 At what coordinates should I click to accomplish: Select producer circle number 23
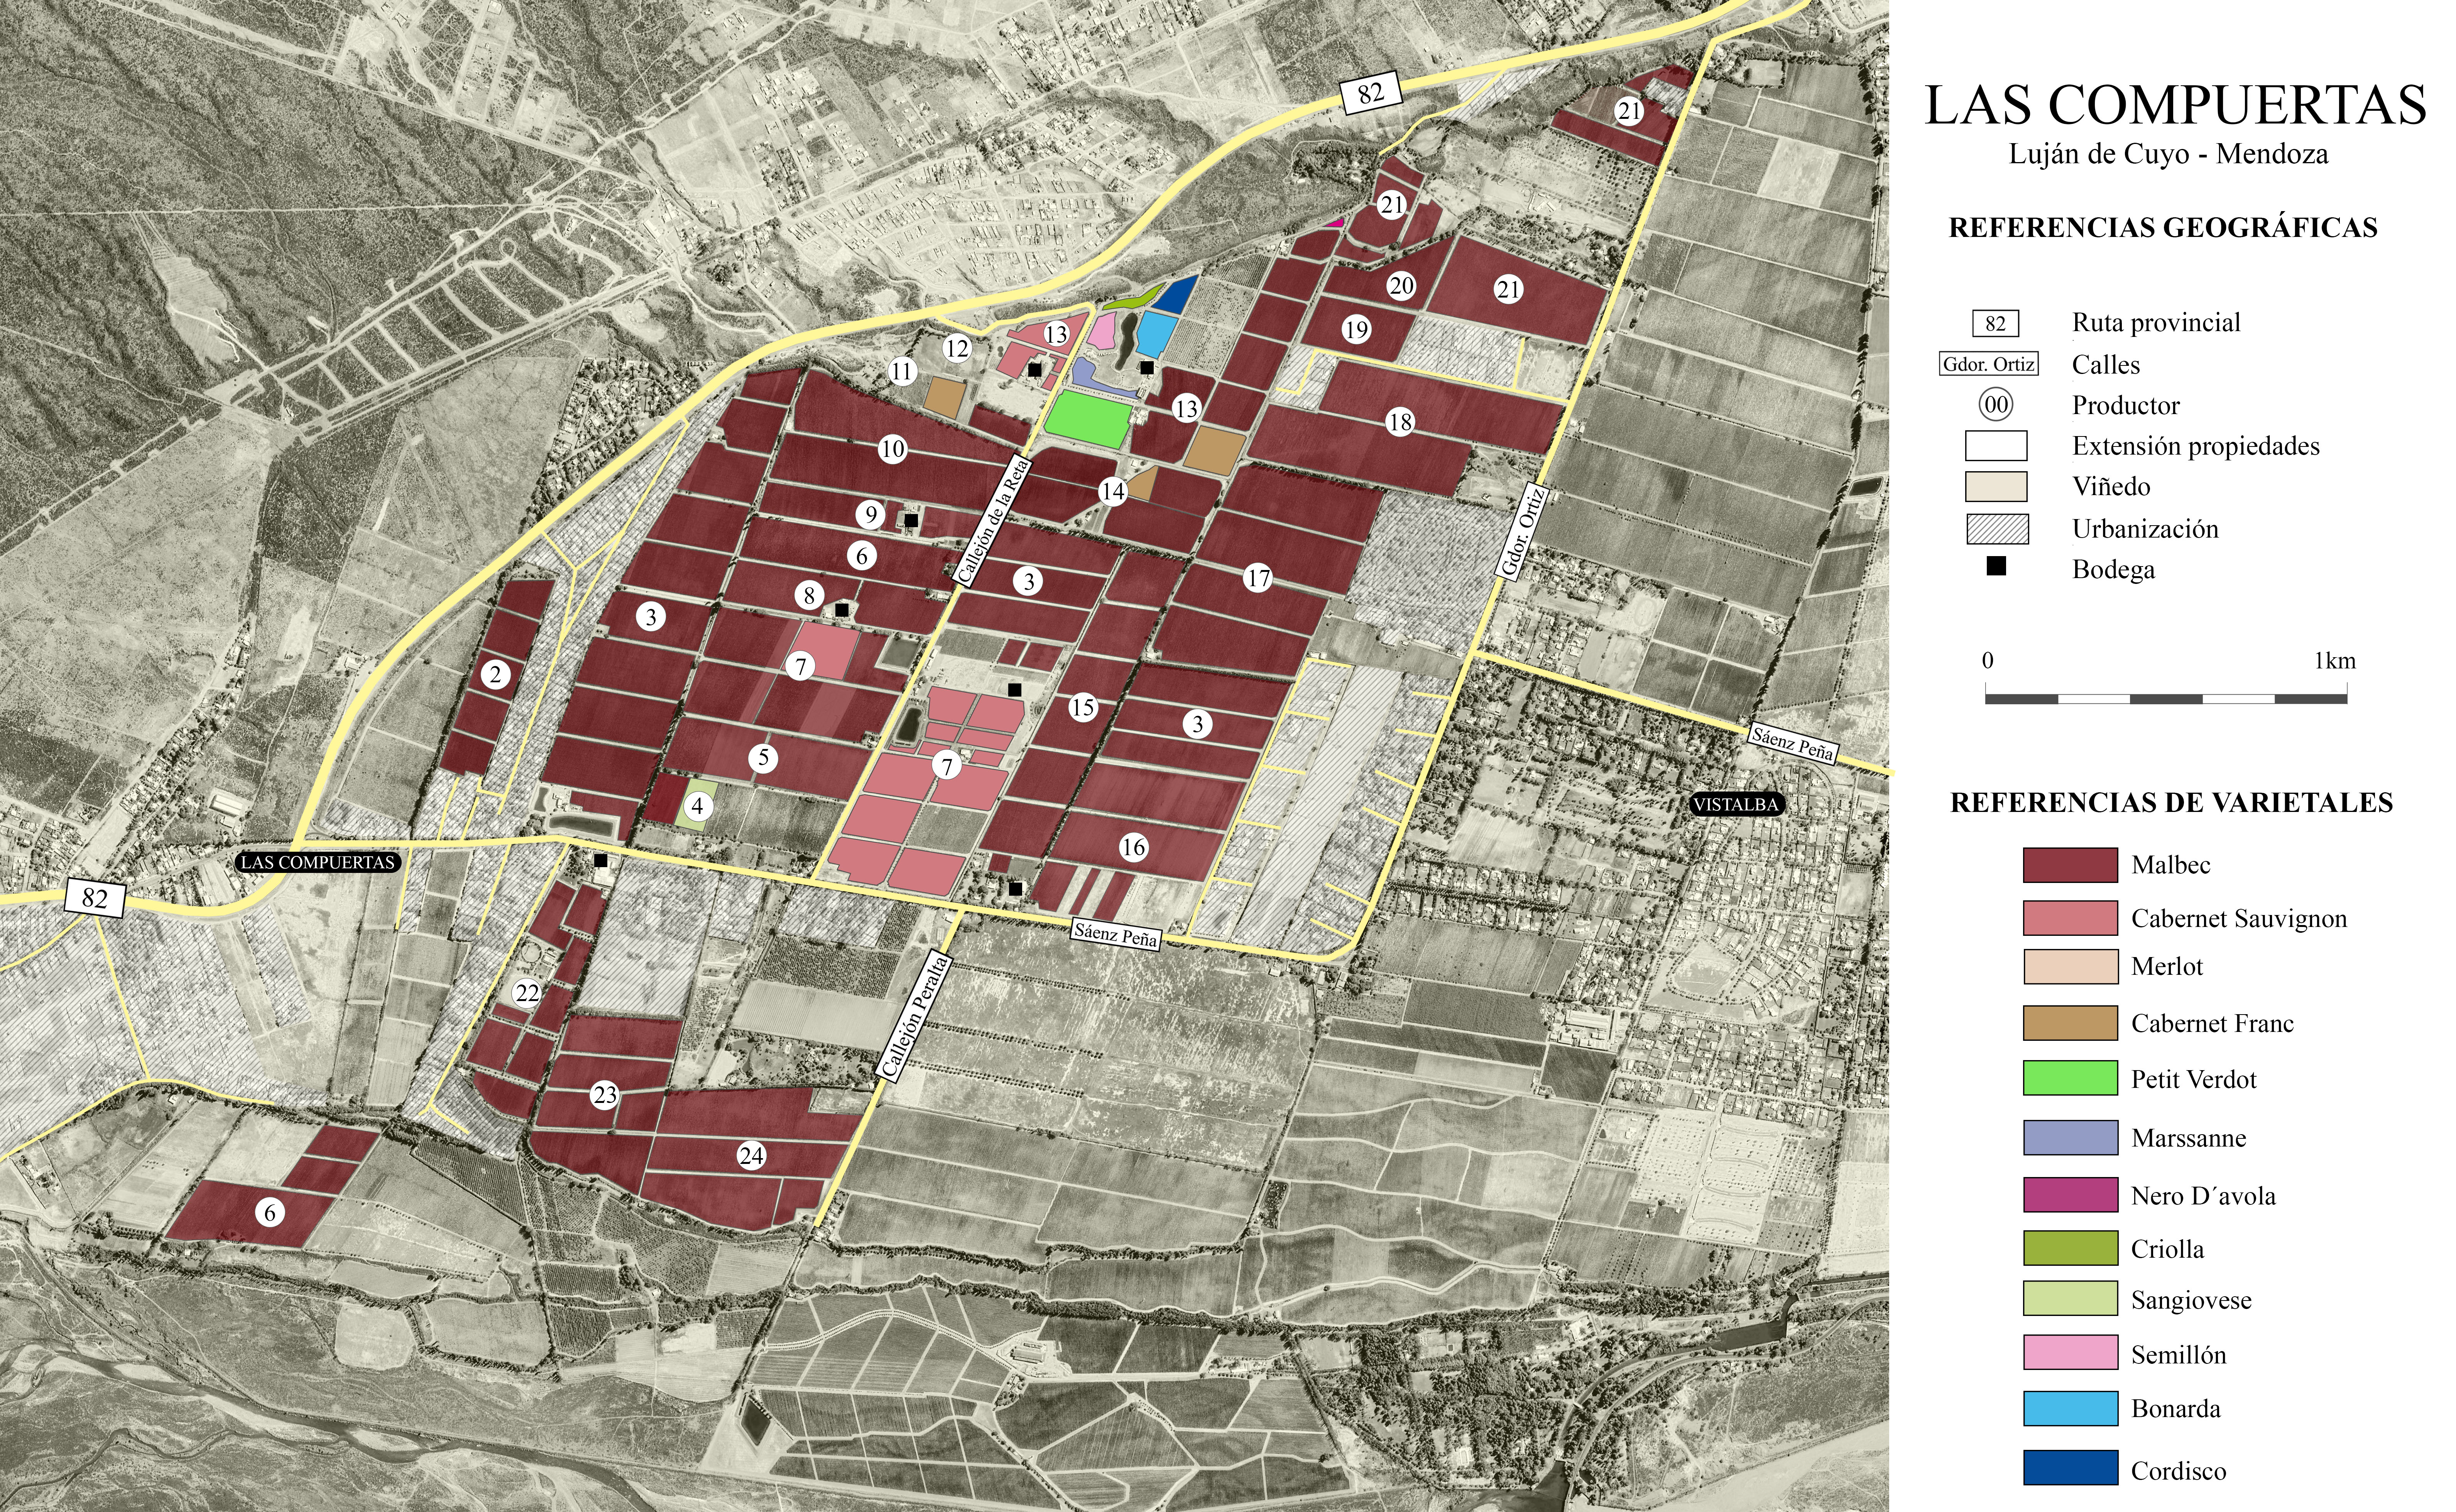point(605,1095)
